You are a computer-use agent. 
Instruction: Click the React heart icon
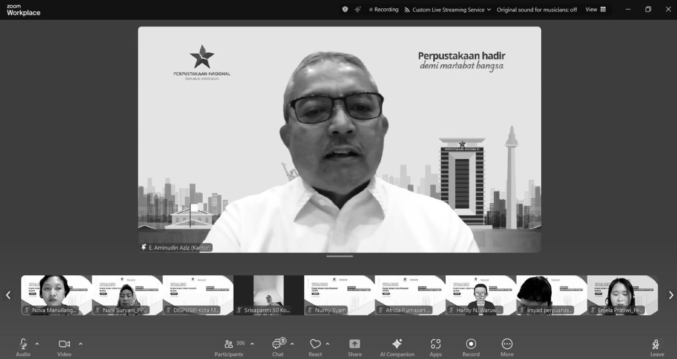coord(315,347)
